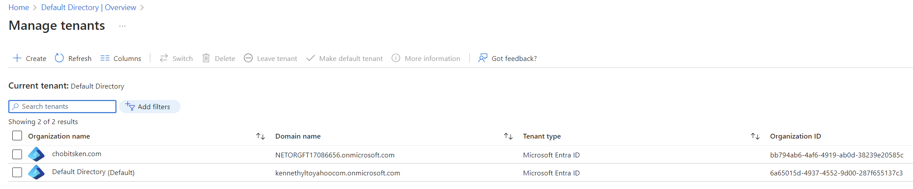Open Default Directory | Overview breadcrumb

pyautogui.click(x=89, y=7)
